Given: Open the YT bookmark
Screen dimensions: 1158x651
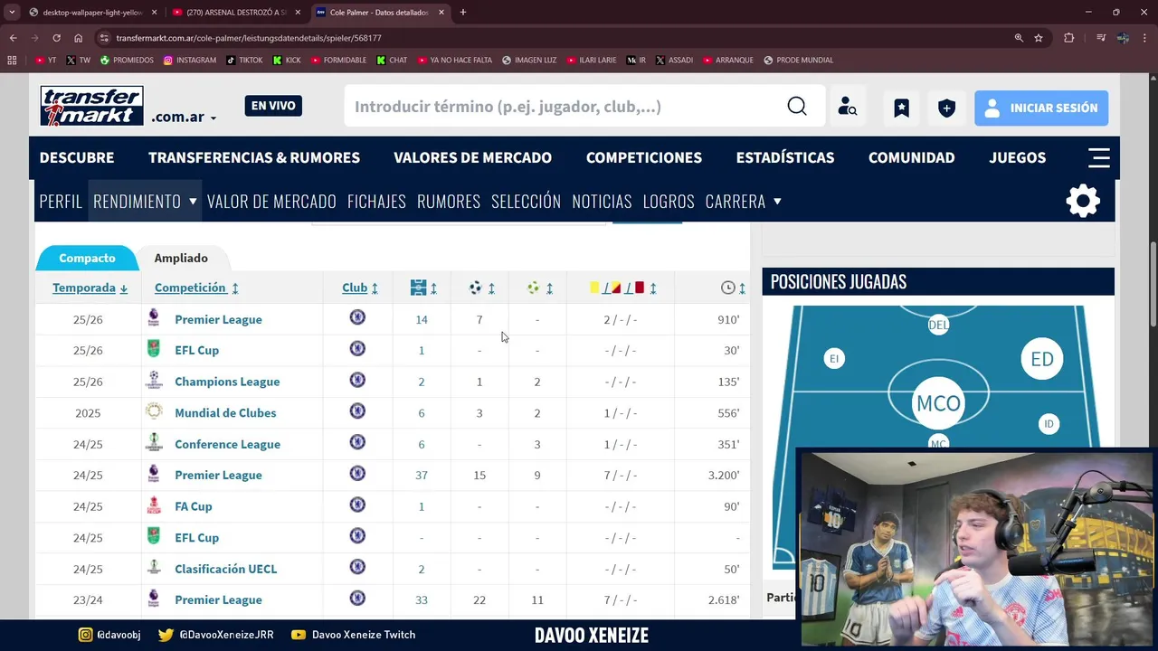Looking at the screenshot, I should coord(46,61).
